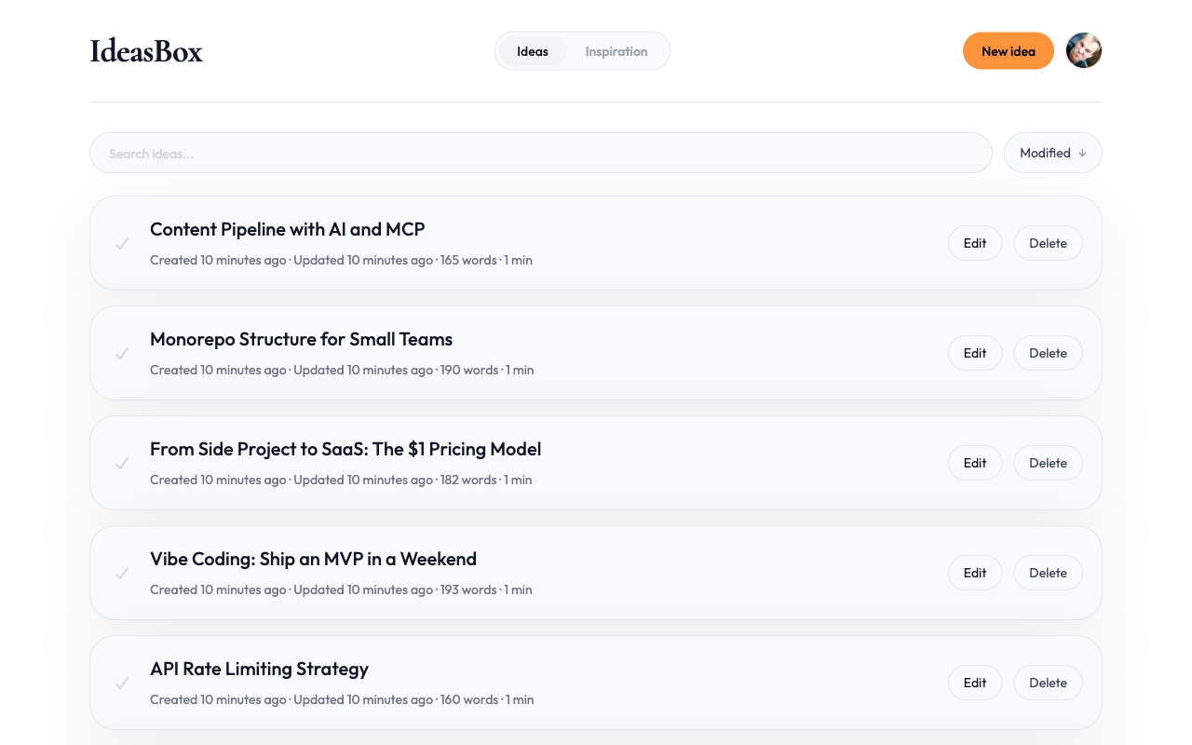Screen dimensions: 1192x745
Task: Select the checkmark beside Monorepo Structure card
Action: 122,353
